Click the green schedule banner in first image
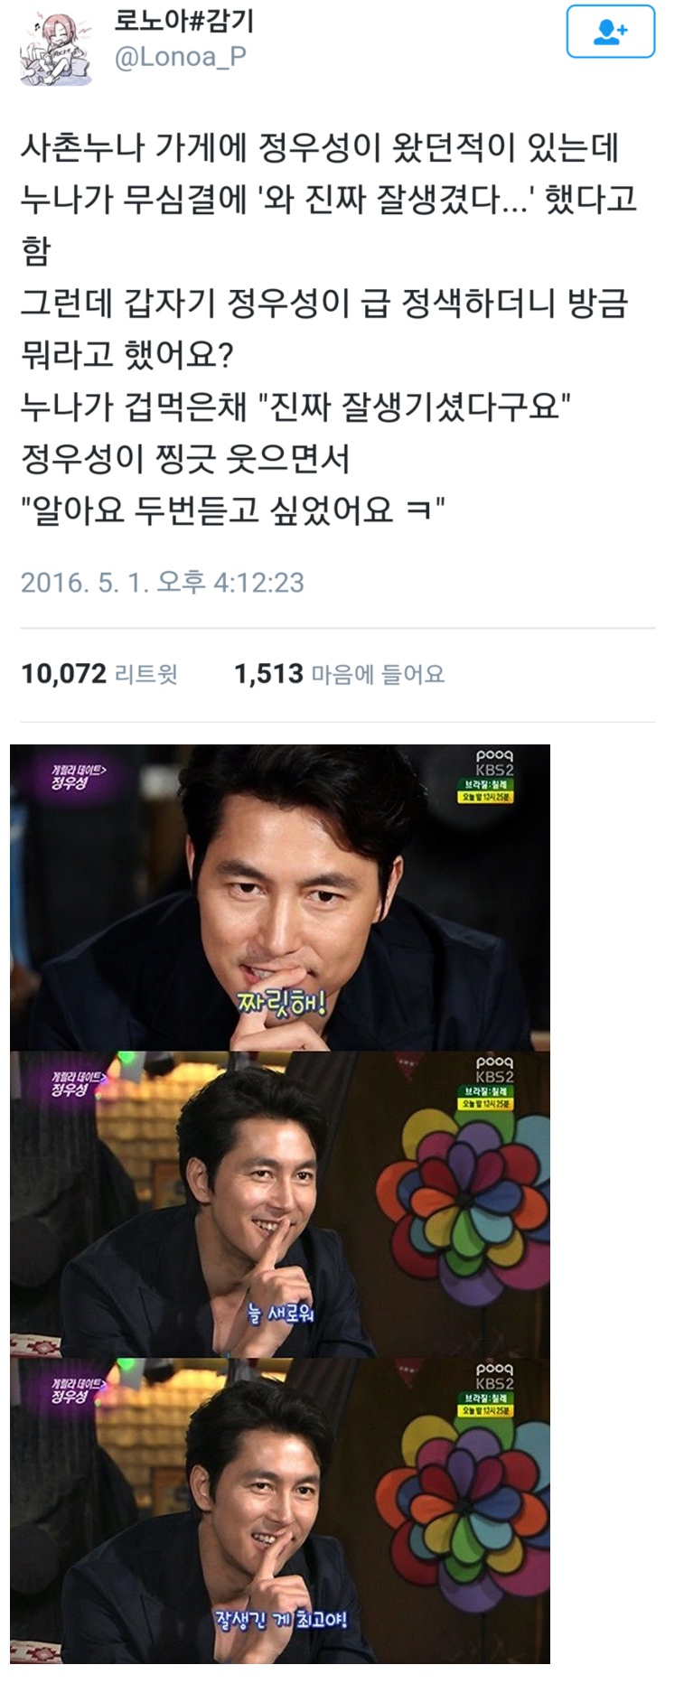This screenshot has width=684, height=1693. point(485,790)
